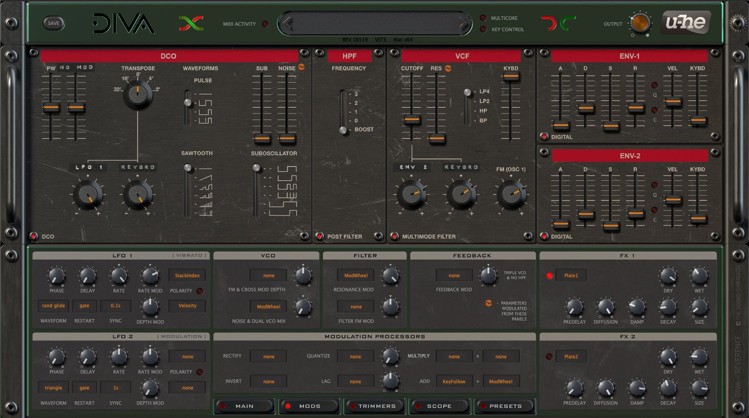Screen dimensions: 749x418
Task: Click the VCF CUTOFF slider handle
Action: tap(412, 120)
